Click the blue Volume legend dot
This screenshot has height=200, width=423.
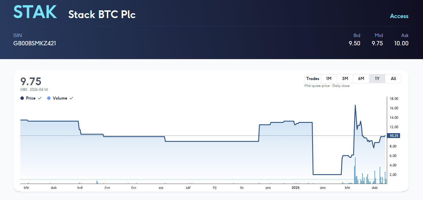point(49,98)
